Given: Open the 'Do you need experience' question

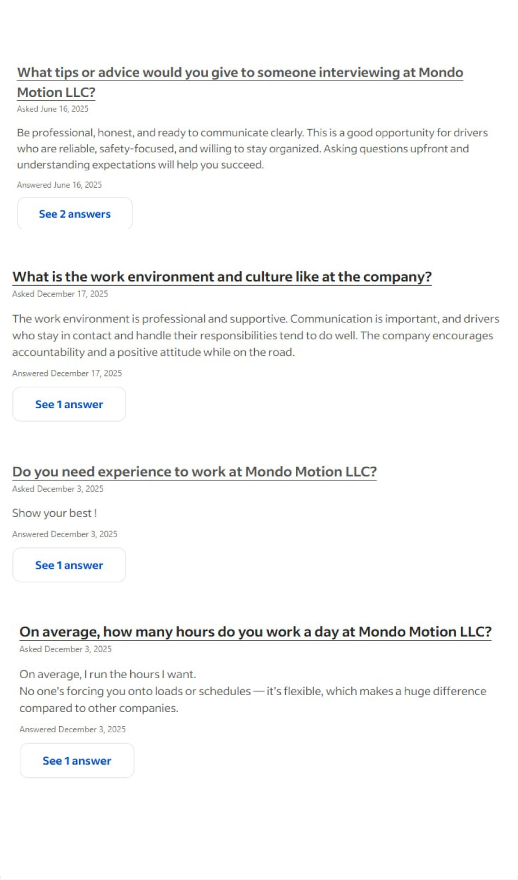Looking at the screenshot, I should point(194,472).
